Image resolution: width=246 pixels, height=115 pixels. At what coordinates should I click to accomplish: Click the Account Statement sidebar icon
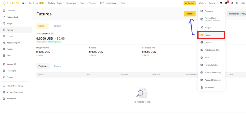point(4,92)
